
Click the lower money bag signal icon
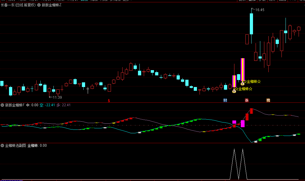point(234,91)
